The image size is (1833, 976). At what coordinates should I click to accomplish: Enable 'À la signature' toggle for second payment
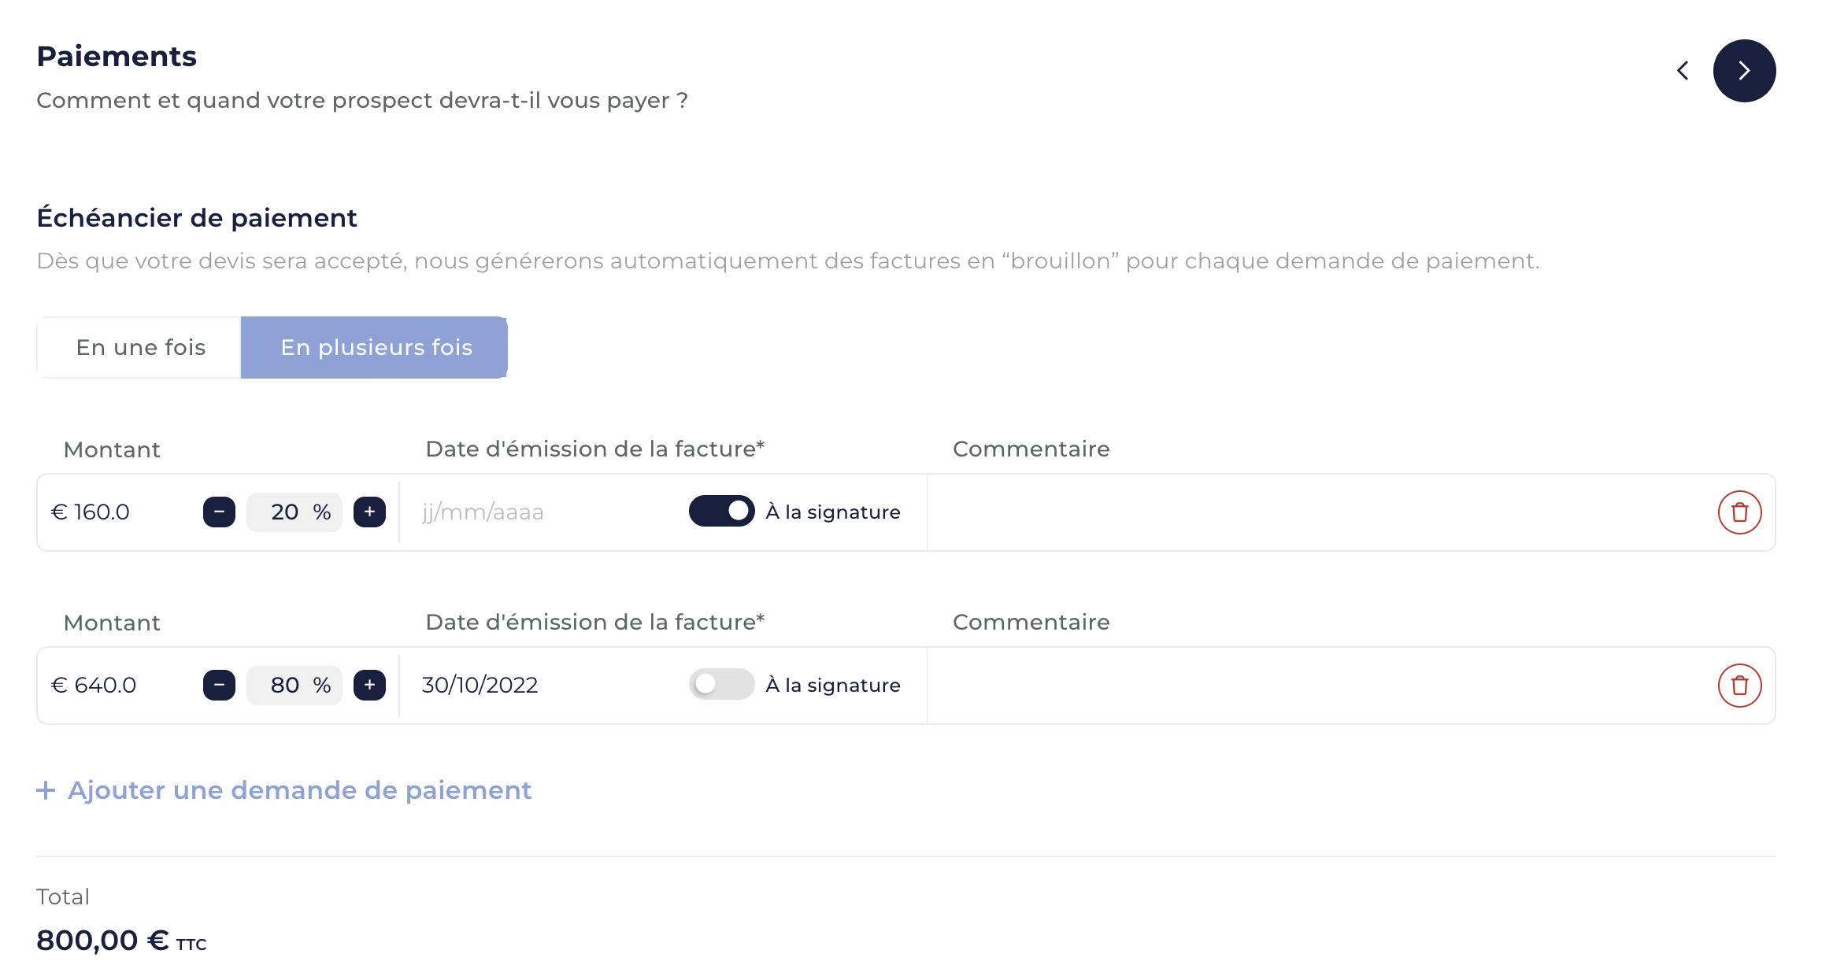tap(721, 685)
